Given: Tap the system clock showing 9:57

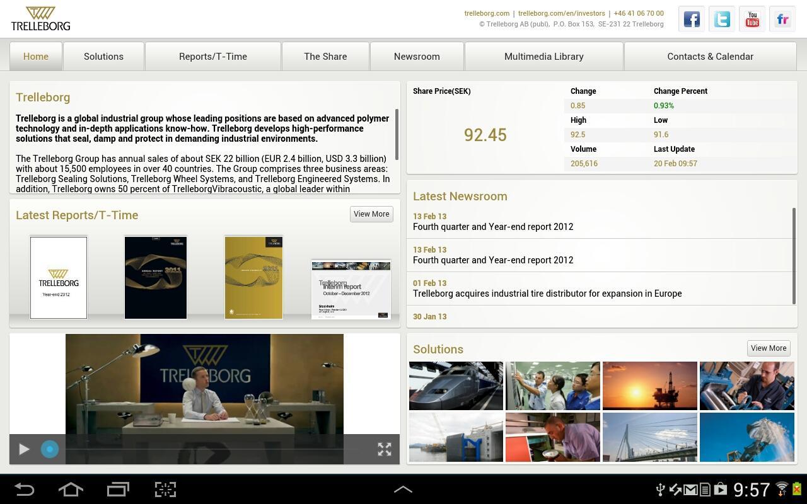Looking at the screenshot, I should (752, 490).
